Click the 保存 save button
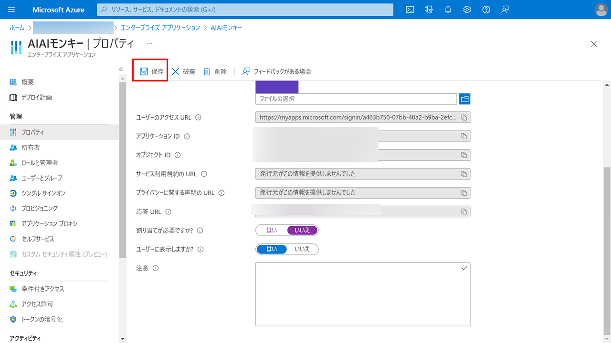611x343 pixels. pos(151,71)
